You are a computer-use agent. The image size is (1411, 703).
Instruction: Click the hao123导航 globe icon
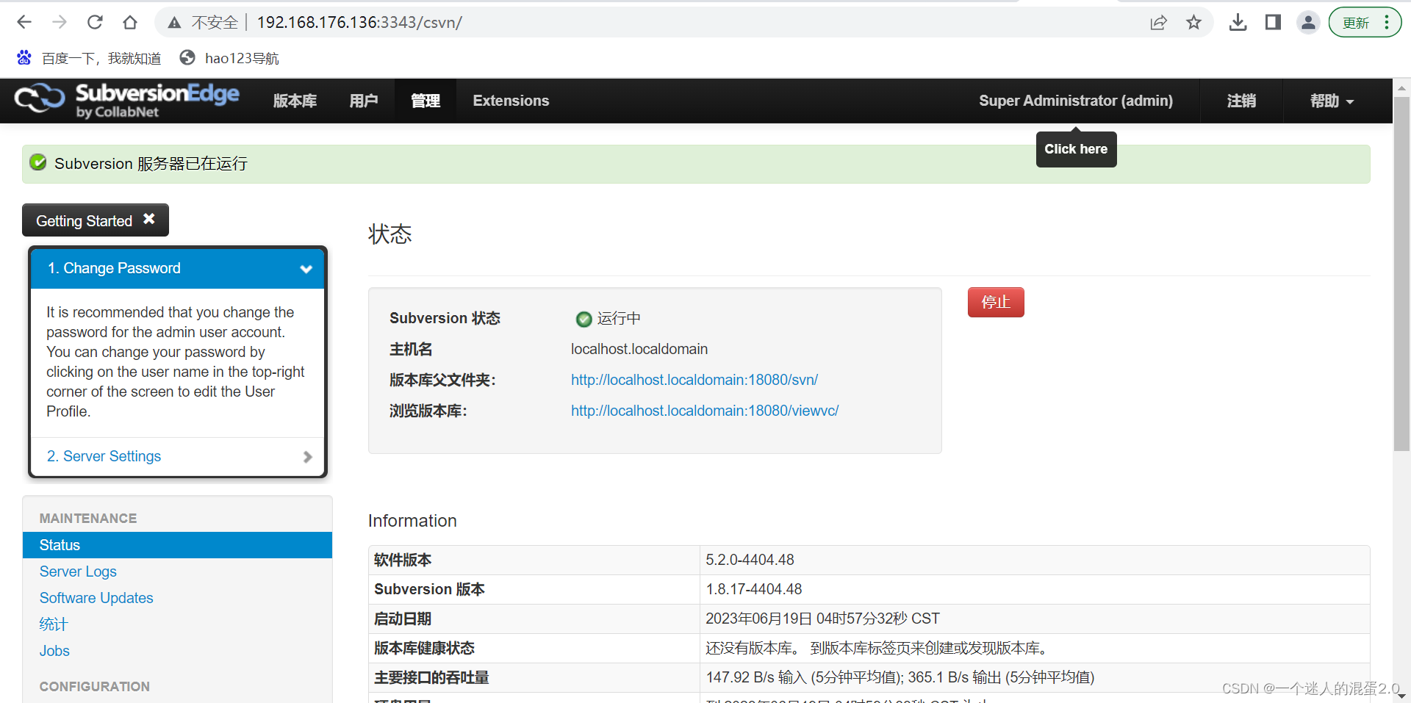coord(187,57)
